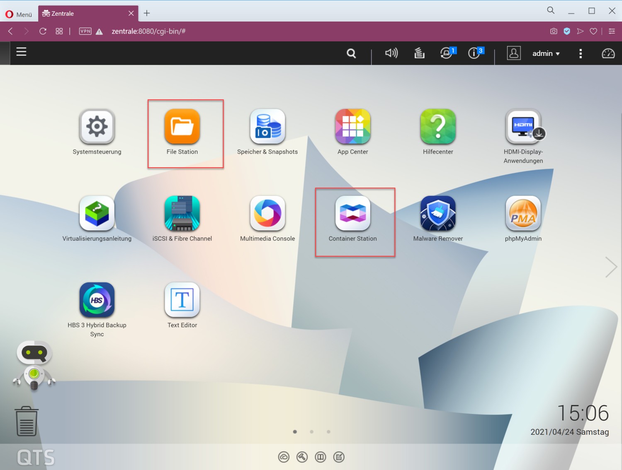The height and width of the screenshot is (470, 622).
Task: Expand the admin user dropdown
Action: point(546,53)
